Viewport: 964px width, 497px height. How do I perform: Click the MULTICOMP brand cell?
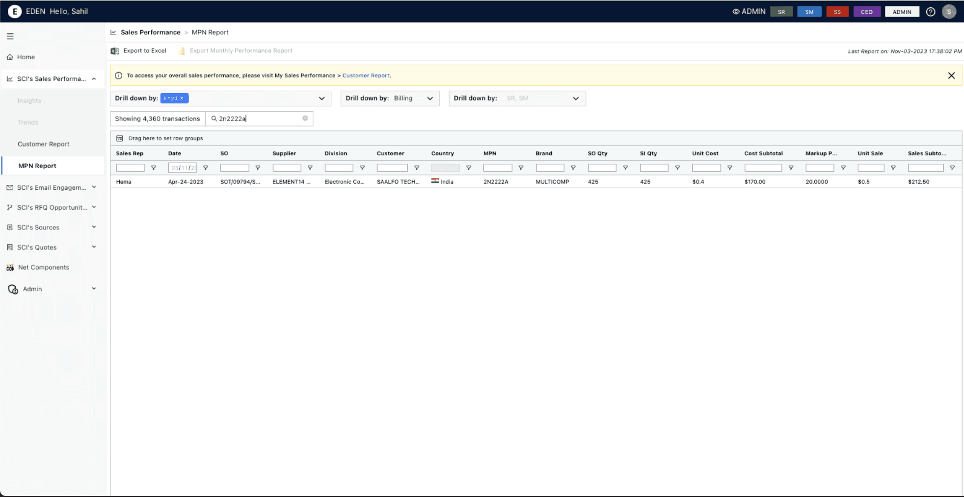tap(552, 182)
